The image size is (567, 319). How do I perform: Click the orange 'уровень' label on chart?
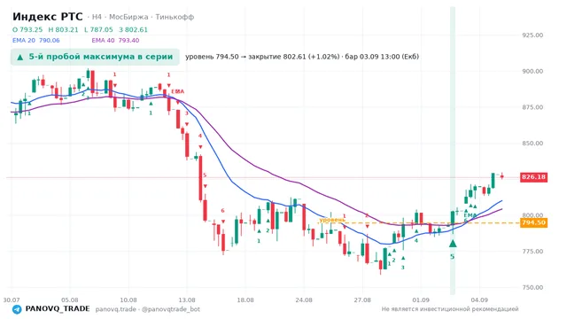[x=331, y=220]
